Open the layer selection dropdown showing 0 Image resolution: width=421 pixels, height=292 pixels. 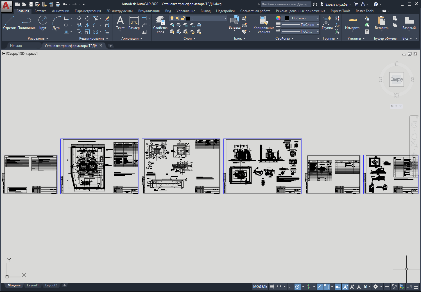[x=198, y=18]
